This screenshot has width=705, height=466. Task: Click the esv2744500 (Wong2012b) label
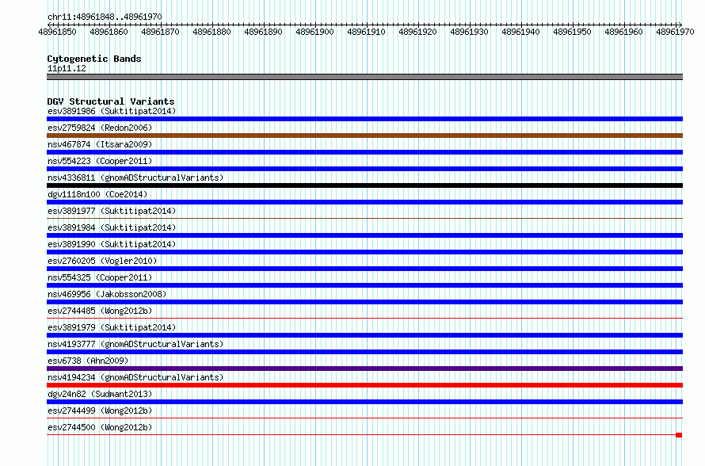[x=100, y=427]
